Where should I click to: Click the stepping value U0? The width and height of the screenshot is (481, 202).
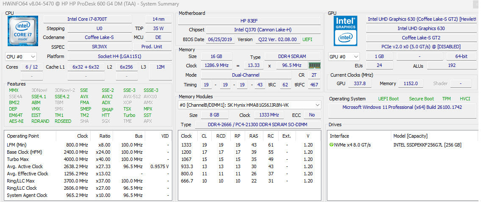coord(100,28)
